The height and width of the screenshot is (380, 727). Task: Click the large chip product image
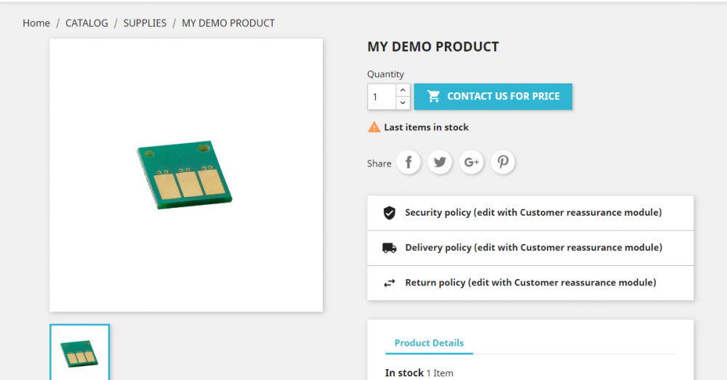pos(186,175)
